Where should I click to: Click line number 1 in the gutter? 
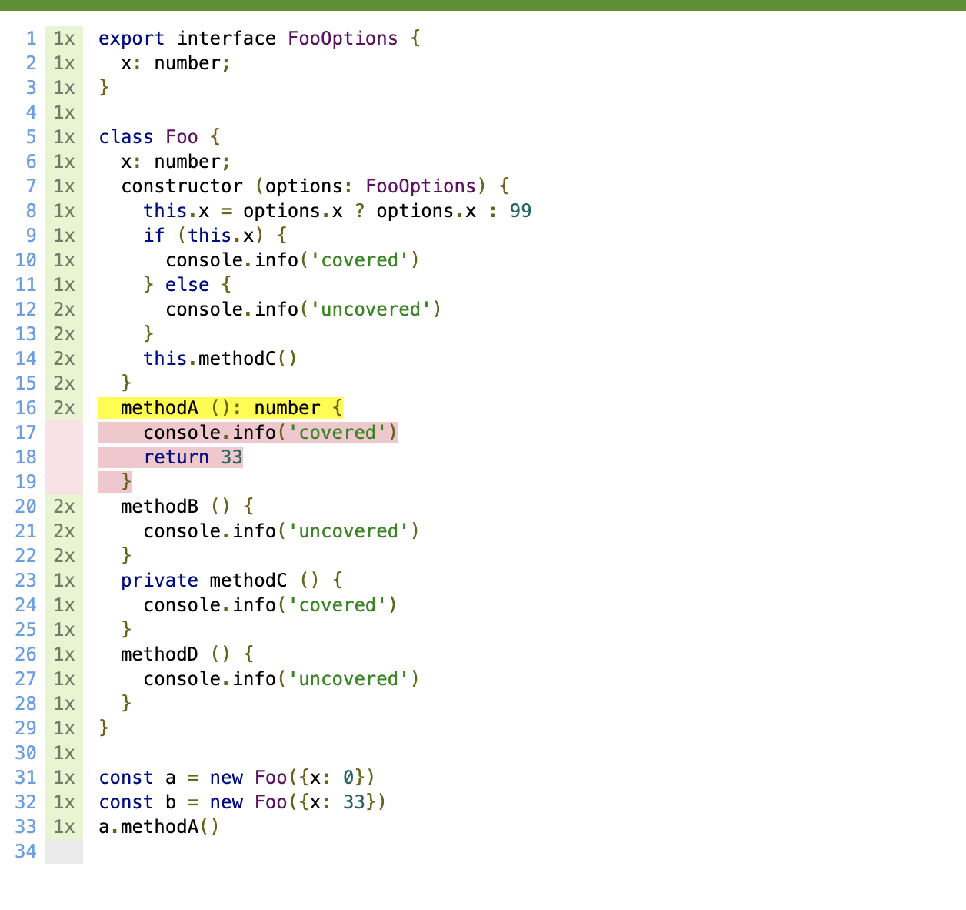point(31,38)
